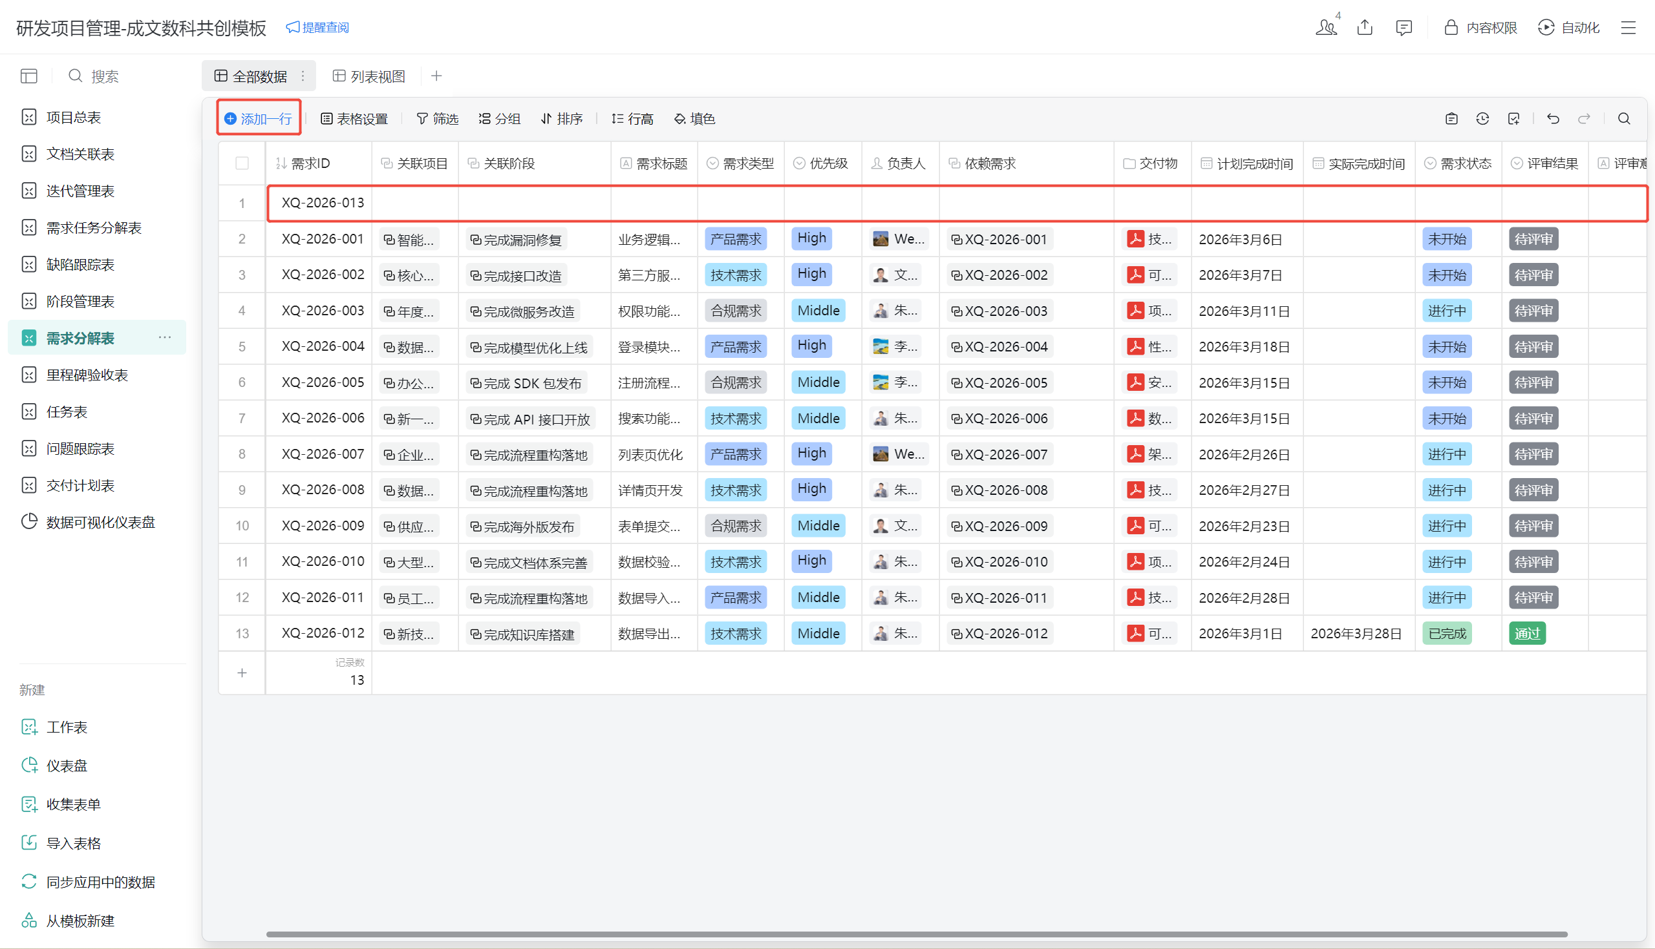This screenshot has width=1655, height=949.
Task: Open the 分组 grouping options
Action: [x=500, y=119]
